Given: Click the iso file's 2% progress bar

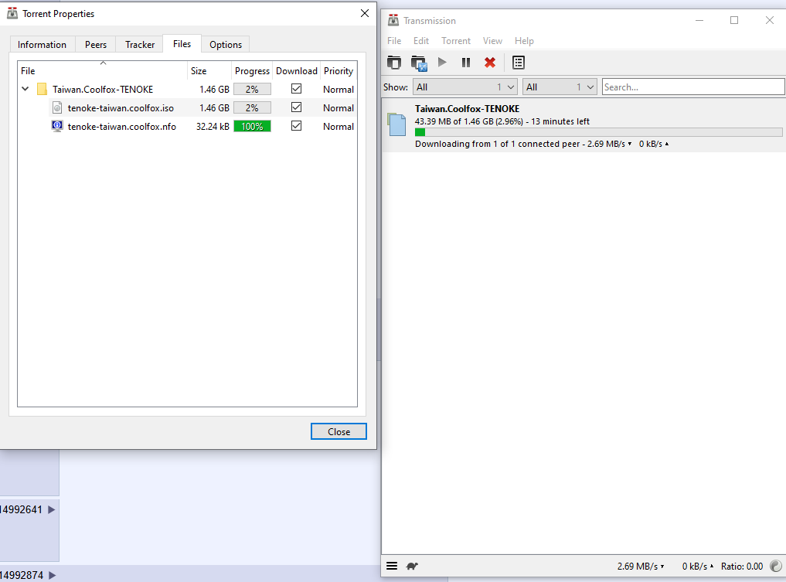Looking at the screenshot, I should click(x=252, y=107).
